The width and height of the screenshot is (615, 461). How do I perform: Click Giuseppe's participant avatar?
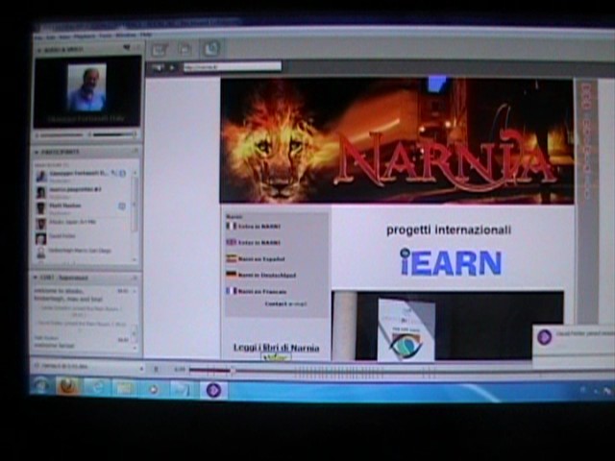point(41,176)
